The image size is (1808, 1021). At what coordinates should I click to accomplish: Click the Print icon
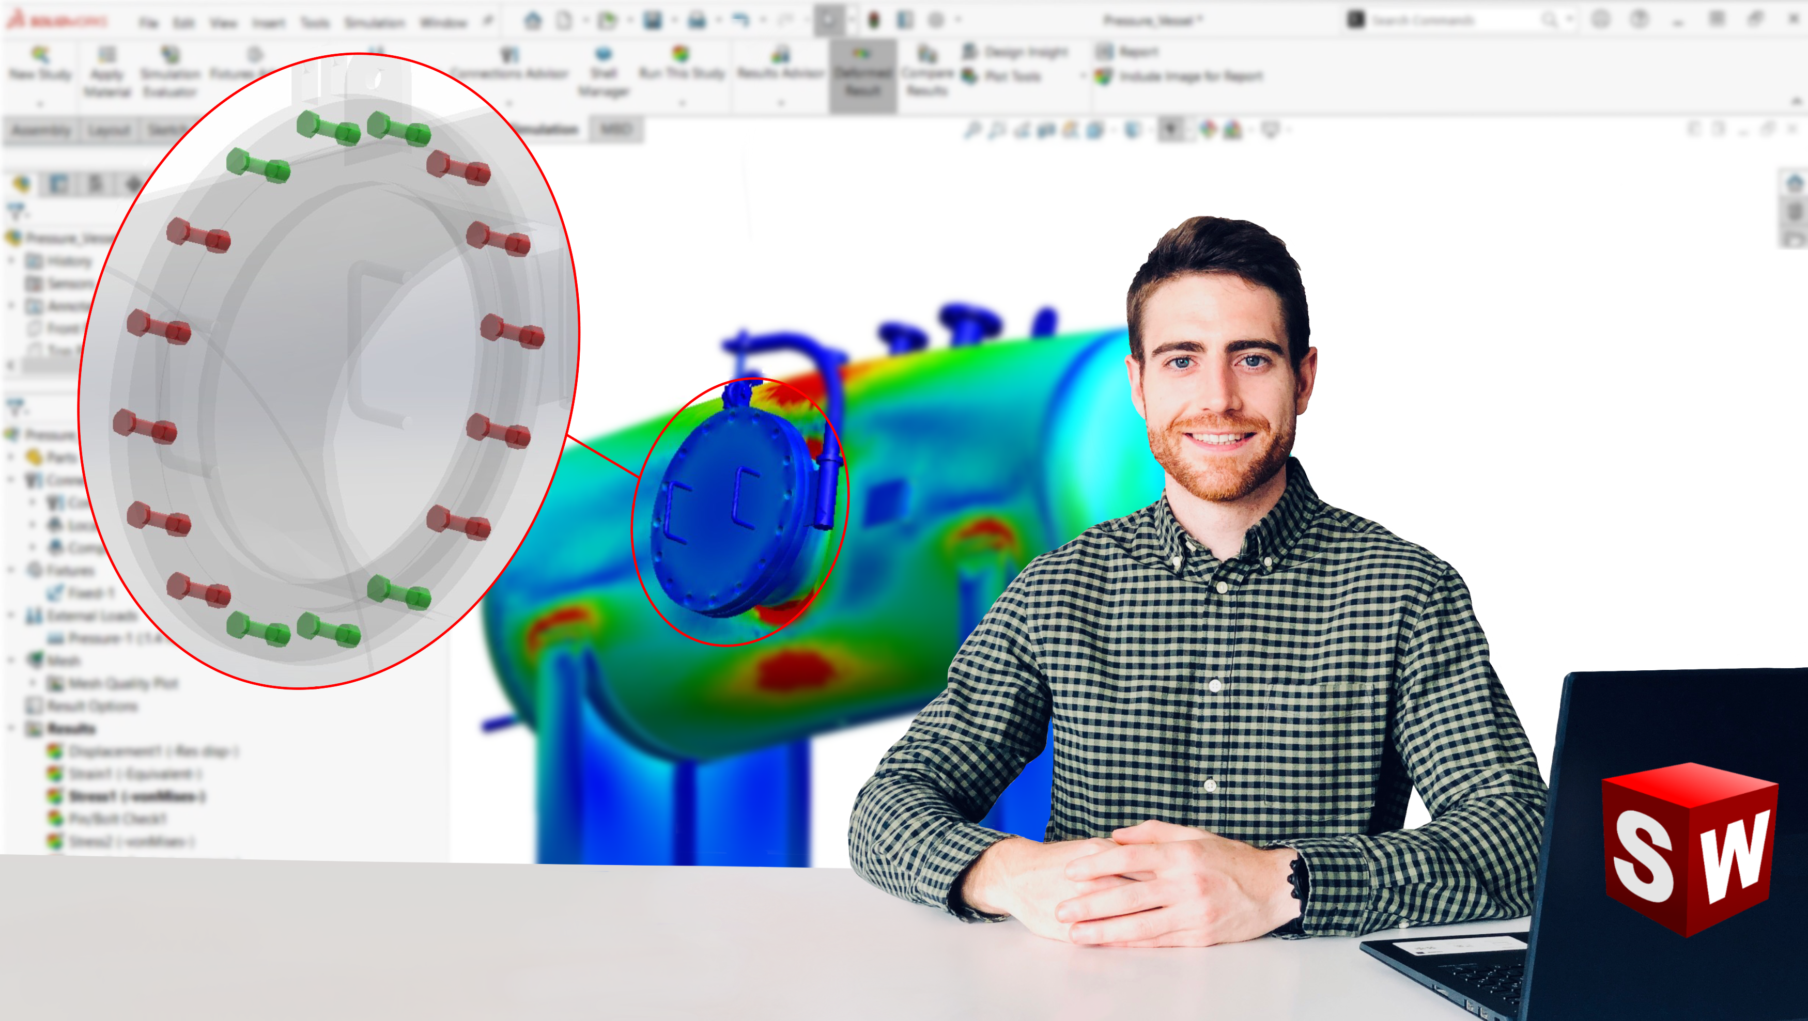tap(697, 20)
